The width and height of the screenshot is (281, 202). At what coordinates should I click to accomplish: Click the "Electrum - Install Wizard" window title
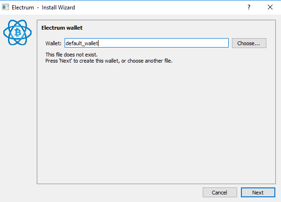coord(43,8)
